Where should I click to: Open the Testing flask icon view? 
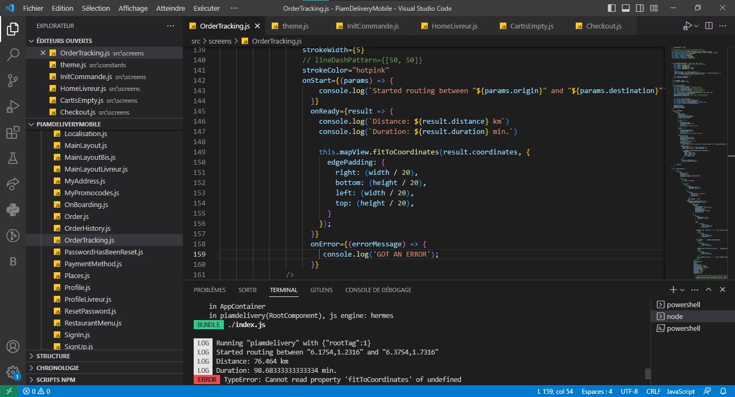click(12, 158)
